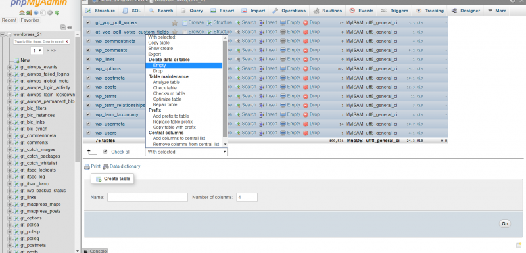Switch to the SQL tab
The width and height of the screenshot is (526, 253).
tap(132, 11)
